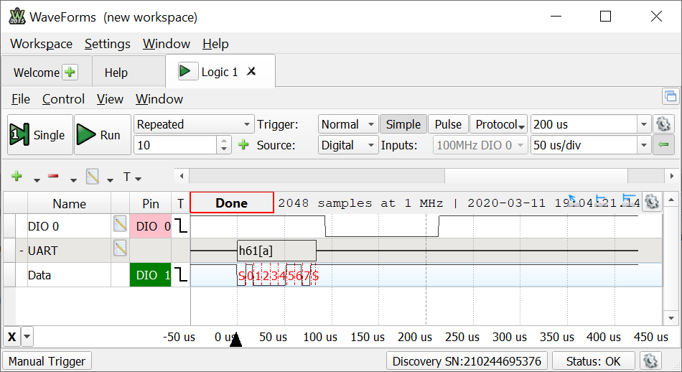Increase the buffer count stepper
The width and height of the screenshot is (682, 372).
223,141
